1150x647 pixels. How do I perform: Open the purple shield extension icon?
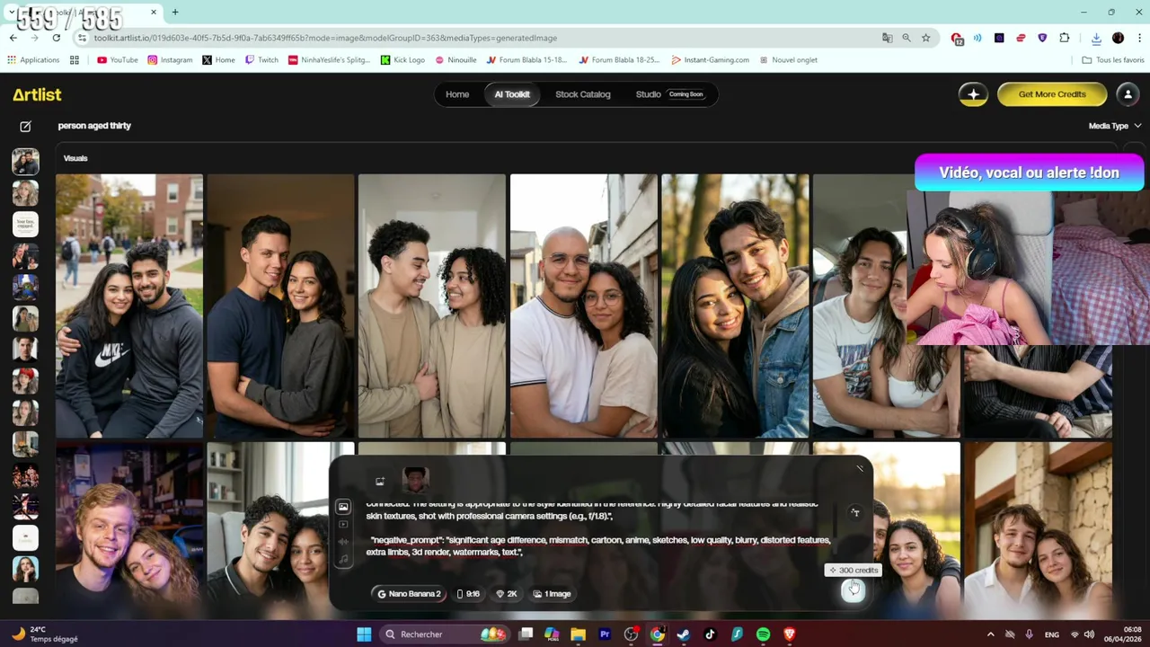click(1042, 38)
